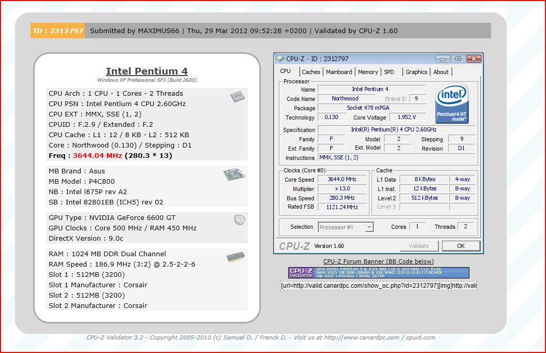Open the About tab
Image resolution: width=546 pixels, height=353 pixels.
441,72
